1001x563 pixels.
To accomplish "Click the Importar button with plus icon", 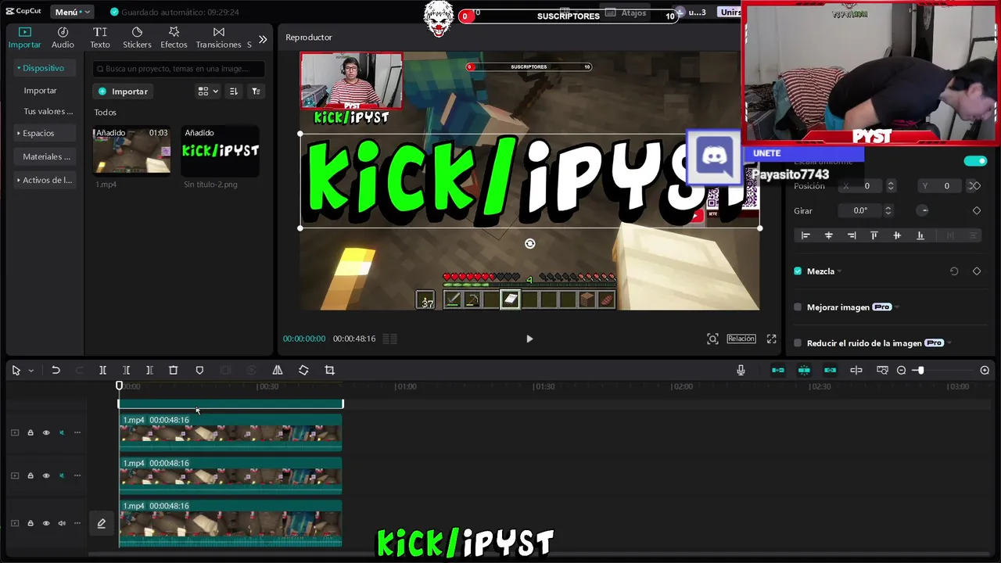I will click(x=123, y=91).
